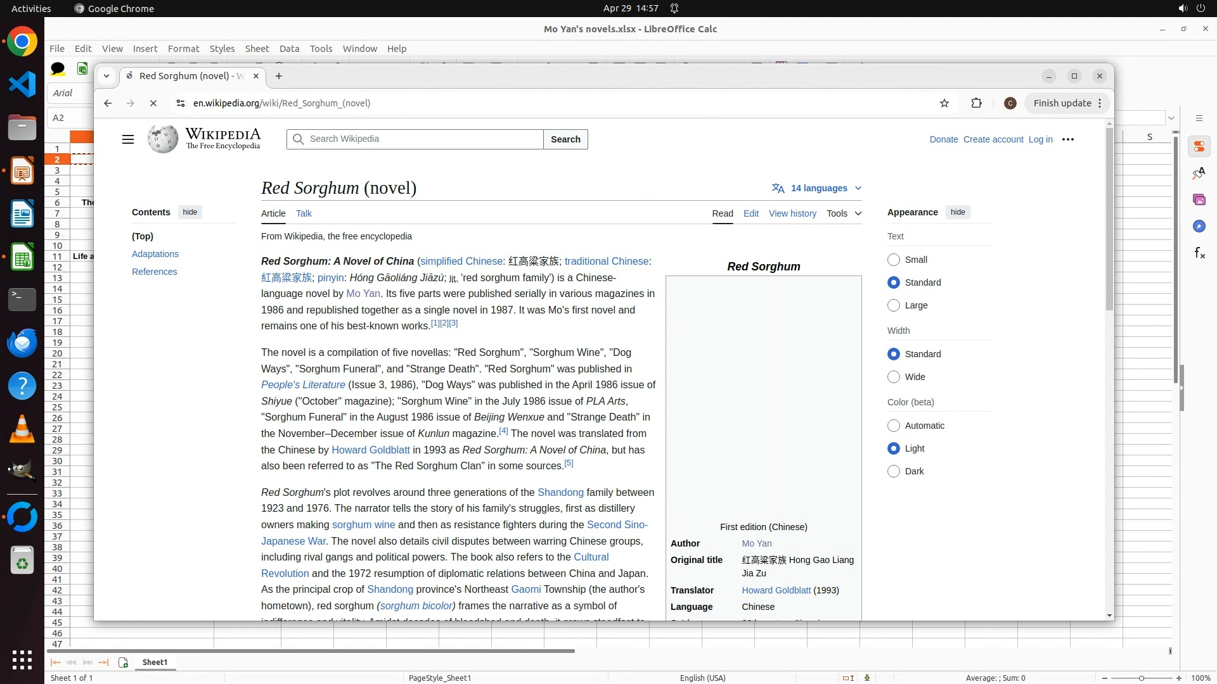Enable the Dark color theme

click(894, 471)
